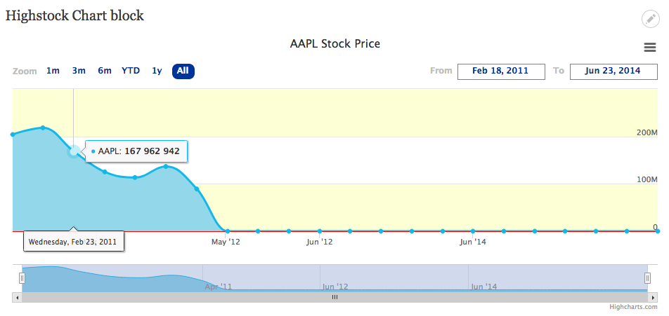Click the From date field Feb 18, 2011
The height and width of the screenshot is (316, 669).
tap(501, 71)
